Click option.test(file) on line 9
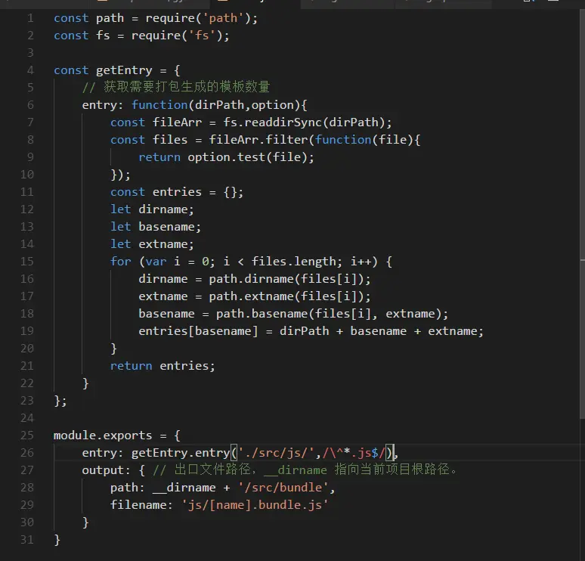The image size is (585, 561). point(247,157)
